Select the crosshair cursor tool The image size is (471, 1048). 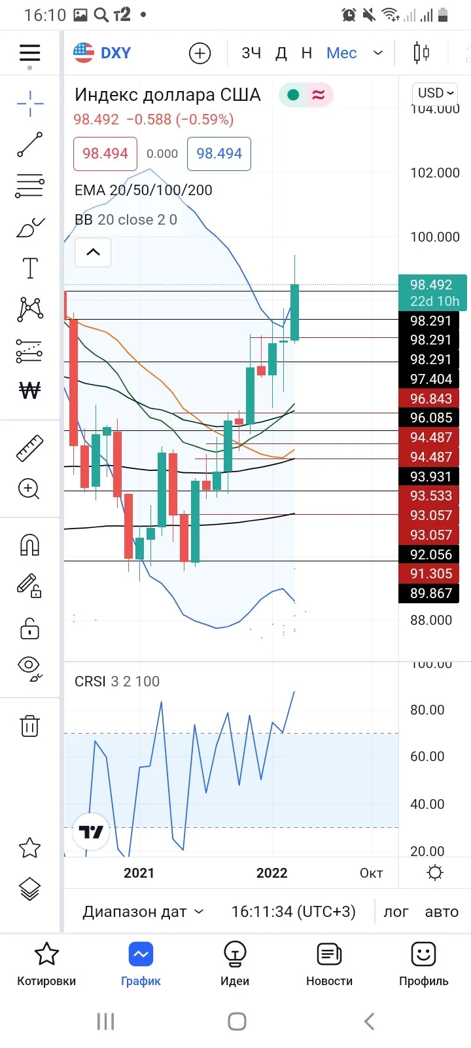click(x=30, y=103)
